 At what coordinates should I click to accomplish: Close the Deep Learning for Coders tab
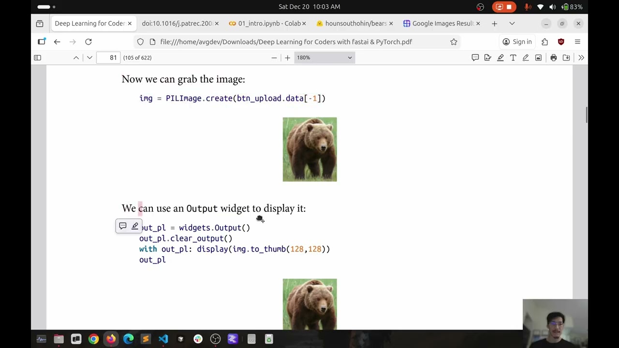pyautogui.click(x=130, y=23)
